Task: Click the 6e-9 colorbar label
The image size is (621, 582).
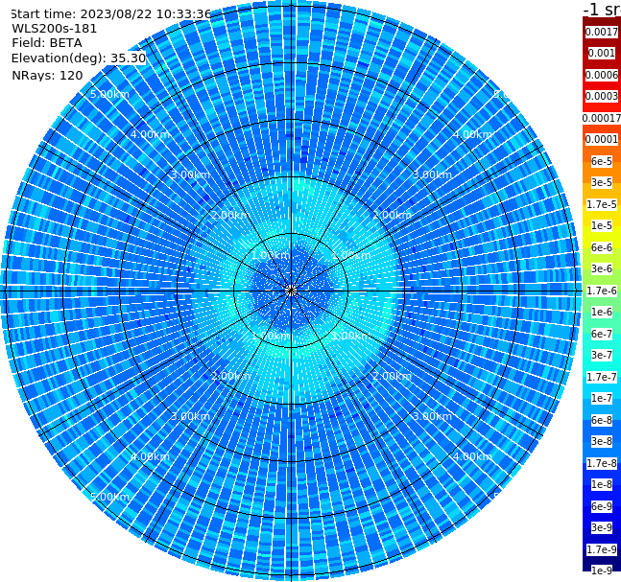Action: click(602, 506)
